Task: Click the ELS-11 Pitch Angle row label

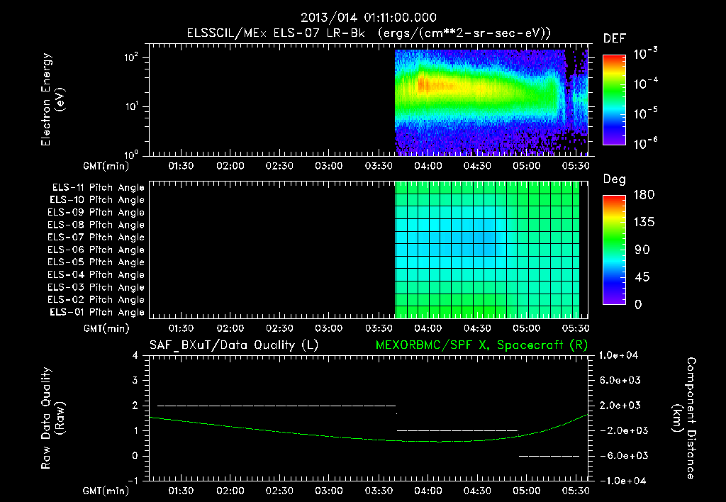Action: [x=98, y=188]
